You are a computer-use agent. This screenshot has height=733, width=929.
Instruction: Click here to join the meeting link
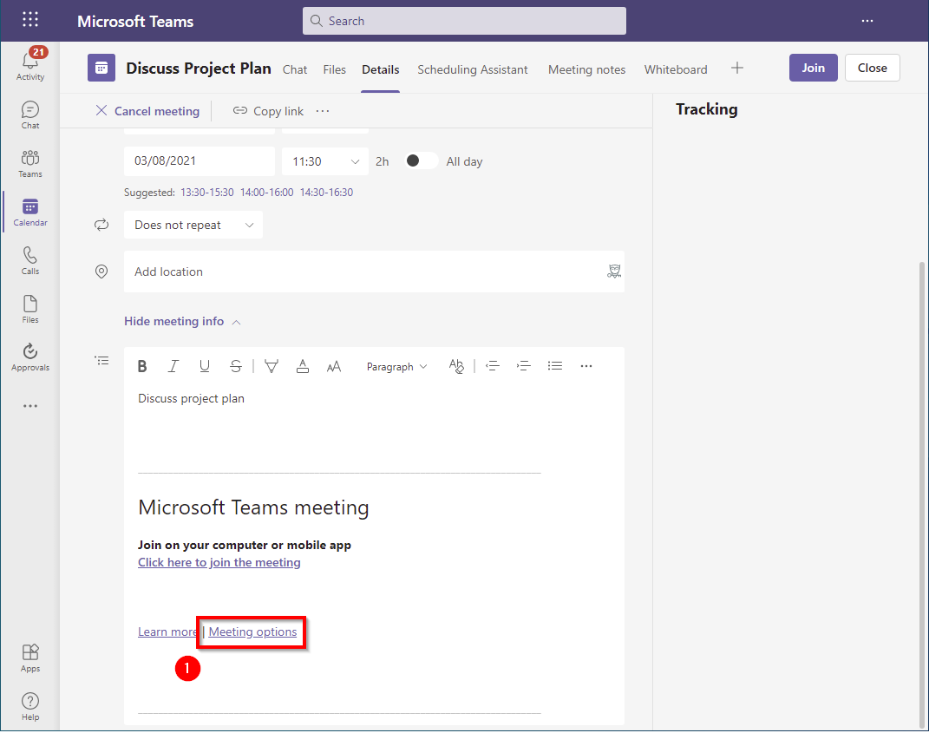coord(219,562)
